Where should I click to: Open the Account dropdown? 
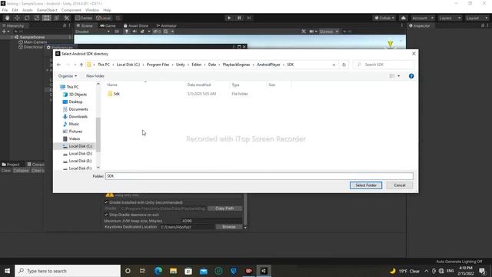(422, 18)
